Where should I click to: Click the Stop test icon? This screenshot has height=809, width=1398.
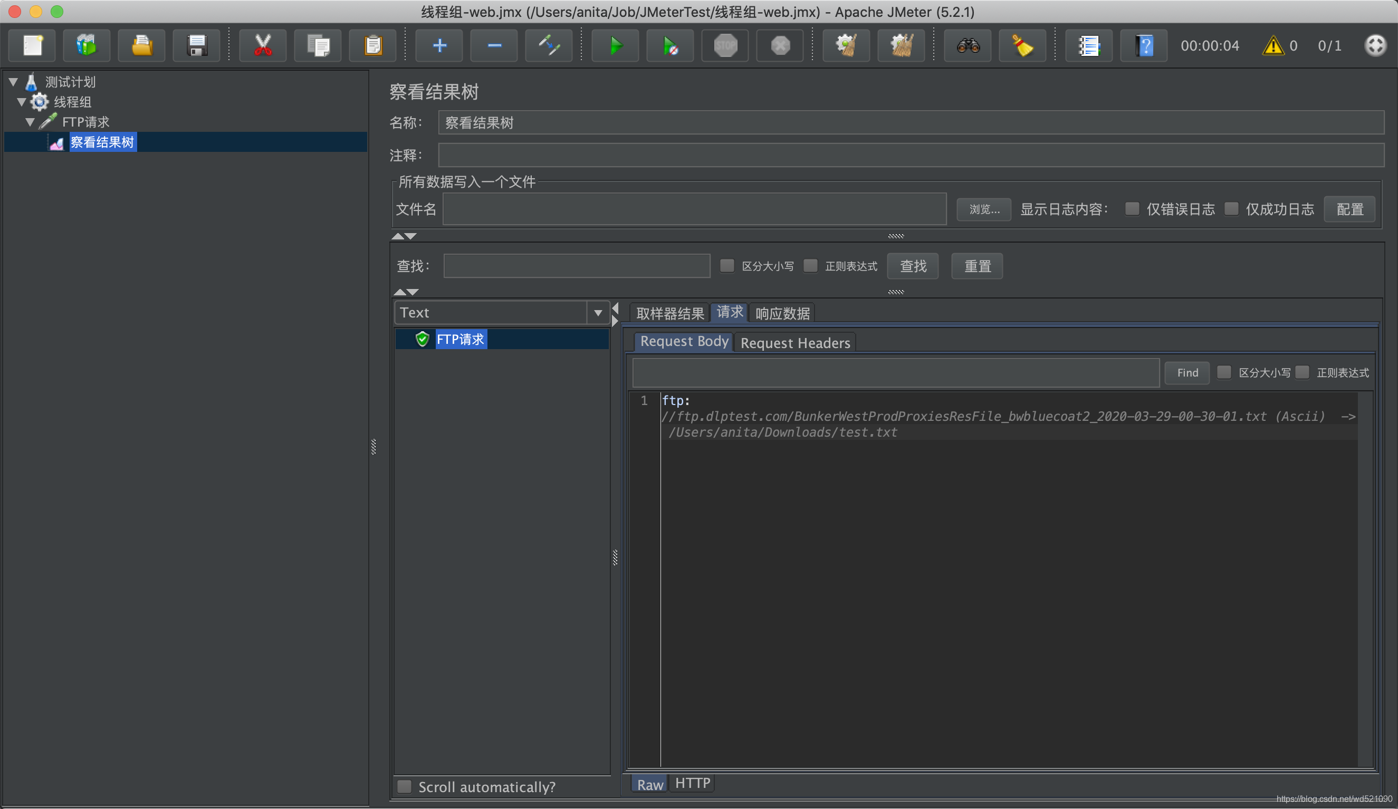point(726,45)
